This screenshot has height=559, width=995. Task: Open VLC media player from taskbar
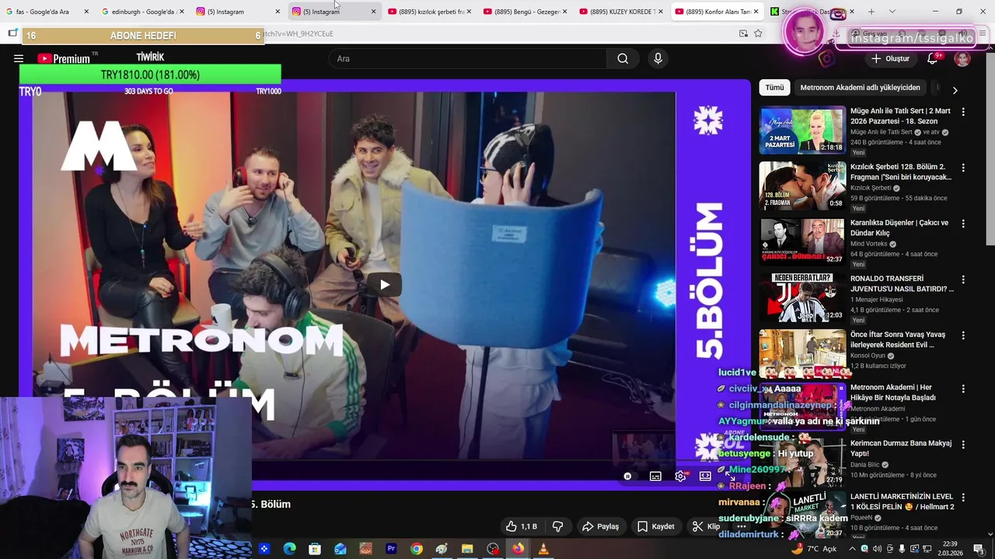[x=543, y=549]
